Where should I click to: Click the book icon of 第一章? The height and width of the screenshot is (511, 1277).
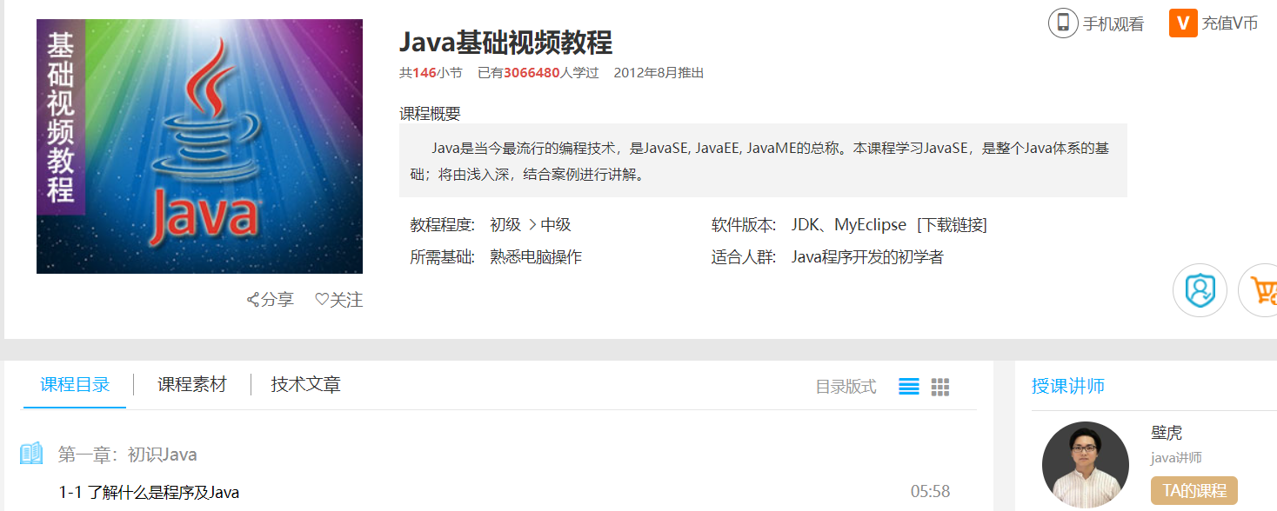tap(31, 454)
